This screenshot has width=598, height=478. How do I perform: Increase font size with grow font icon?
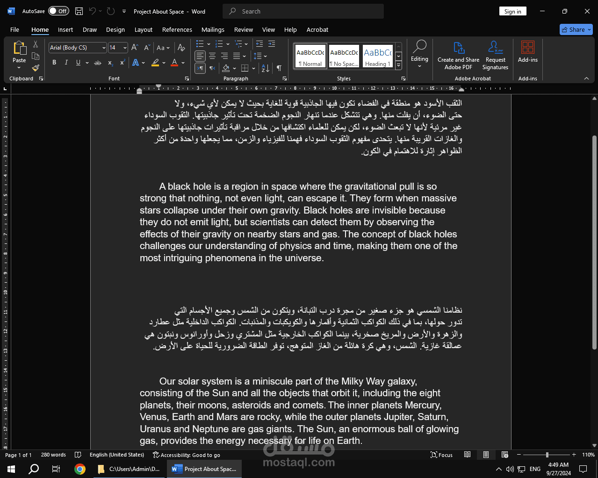135,48
